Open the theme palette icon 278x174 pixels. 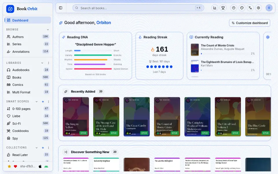(x=242, y=8)
